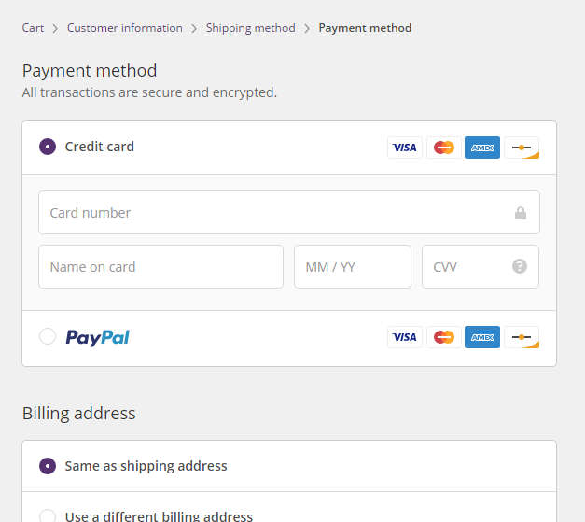Click the Amex icon in Credit card row
The image size is (585, 522).
(x=482, y=148)
